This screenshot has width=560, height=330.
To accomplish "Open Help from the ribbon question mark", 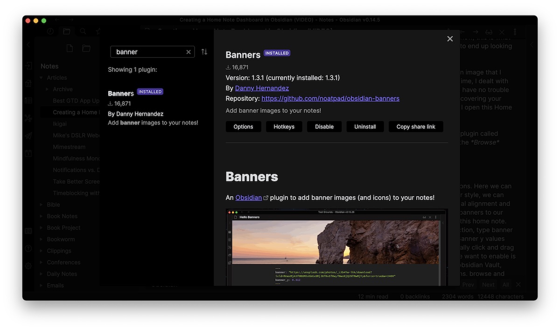I will click(28, 248).
